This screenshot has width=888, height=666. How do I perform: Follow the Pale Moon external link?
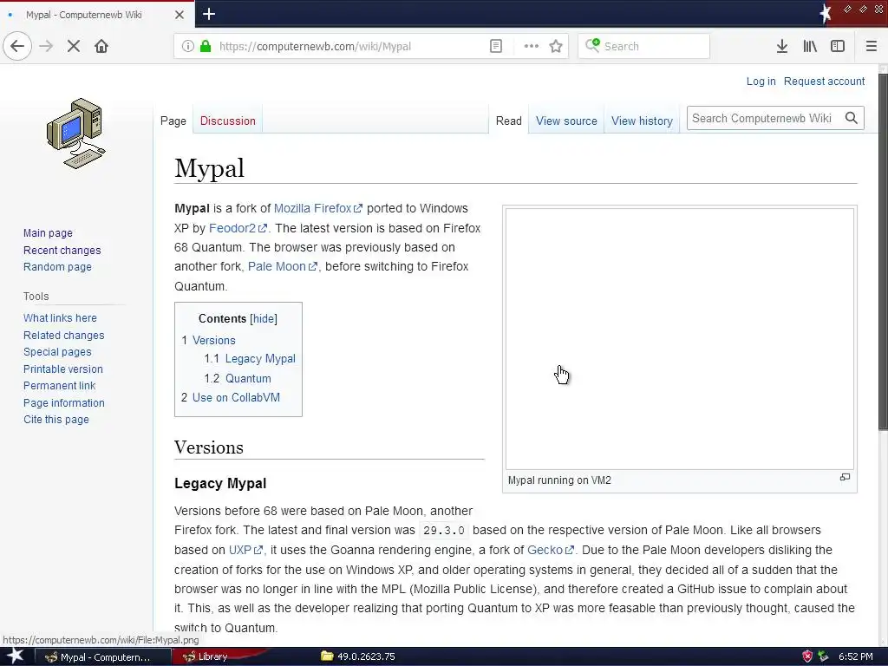pos(282,266)
